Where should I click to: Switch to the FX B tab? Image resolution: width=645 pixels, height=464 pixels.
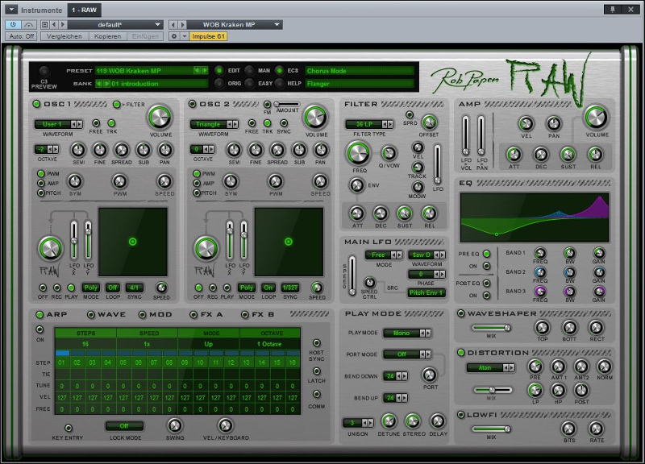[x=257, y=314]
